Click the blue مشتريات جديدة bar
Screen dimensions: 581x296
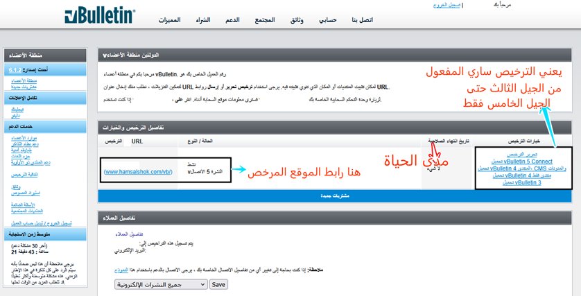click(335, 196)
